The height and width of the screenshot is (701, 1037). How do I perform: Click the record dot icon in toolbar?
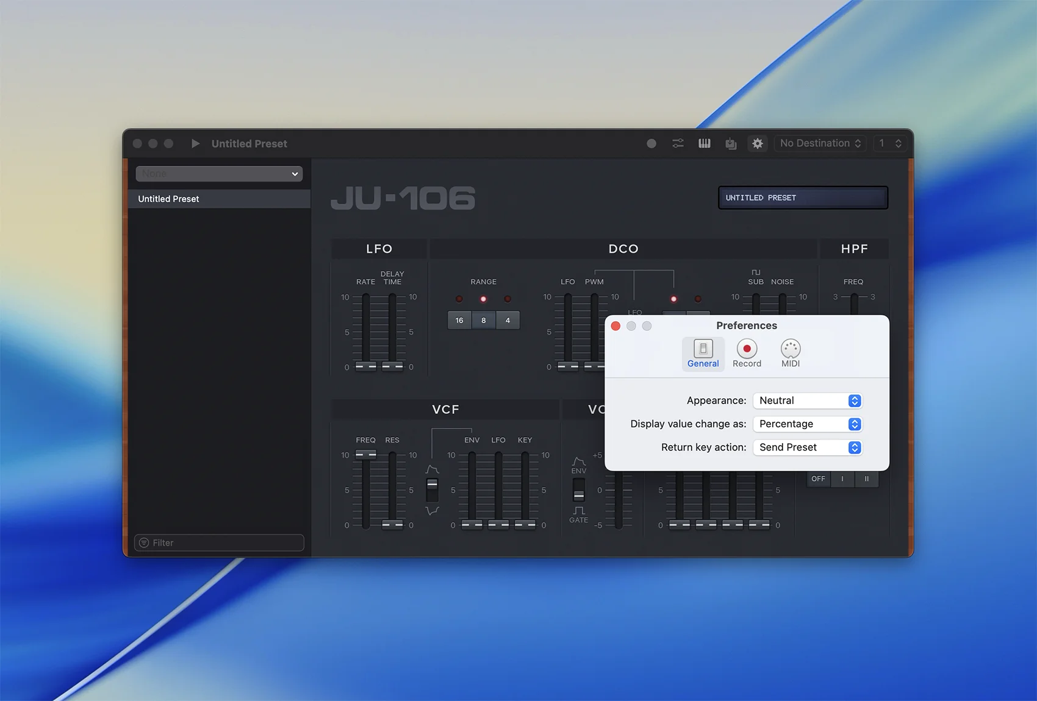[651, 144]
